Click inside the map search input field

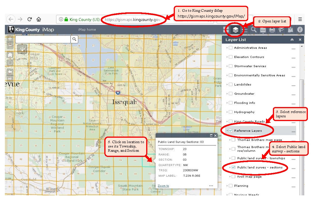click(x=43, y=39)
